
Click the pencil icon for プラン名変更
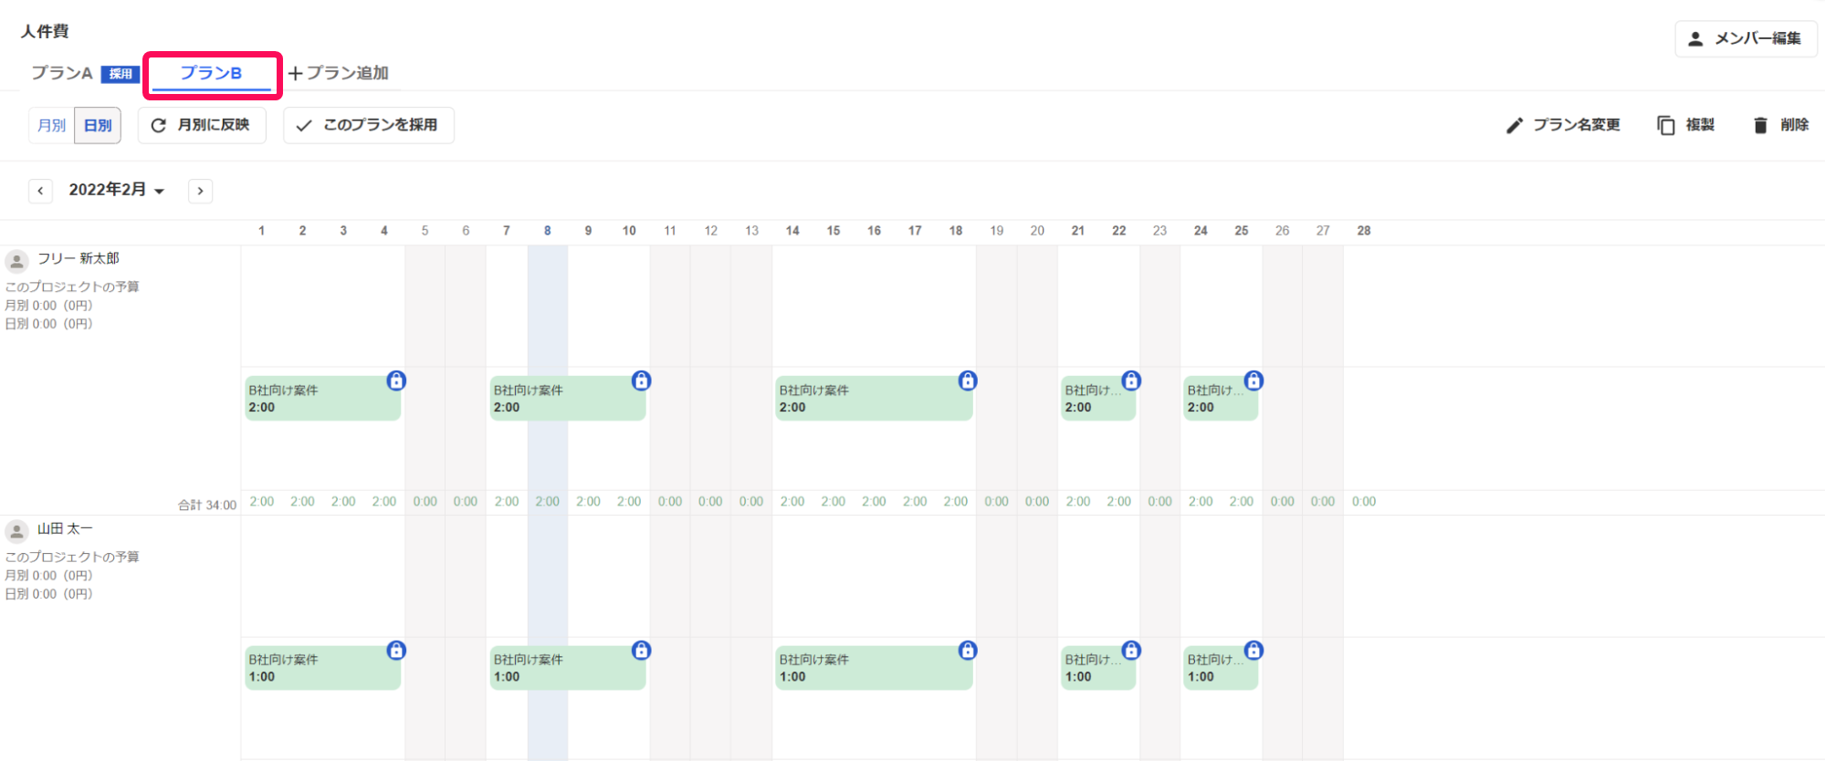tap(1514, 125)
